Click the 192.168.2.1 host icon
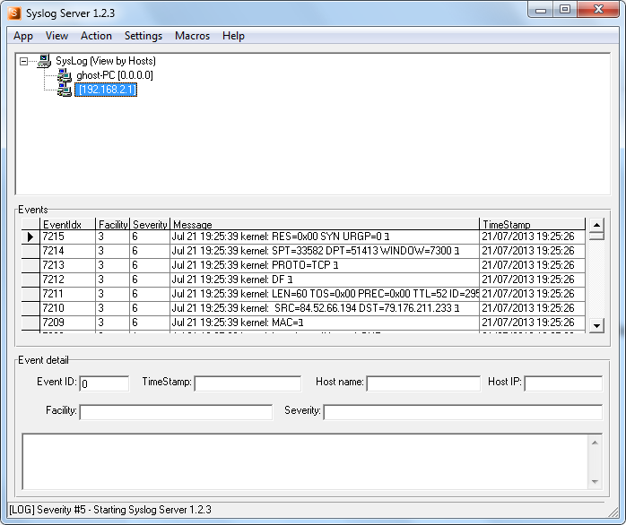This screenshot has height=525, width=626. coord(64,90)
